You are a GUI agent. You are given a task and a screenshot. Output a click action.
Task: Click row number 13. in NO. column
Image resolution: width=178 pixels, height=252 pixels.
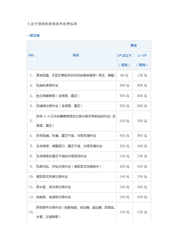click(31, 212)
